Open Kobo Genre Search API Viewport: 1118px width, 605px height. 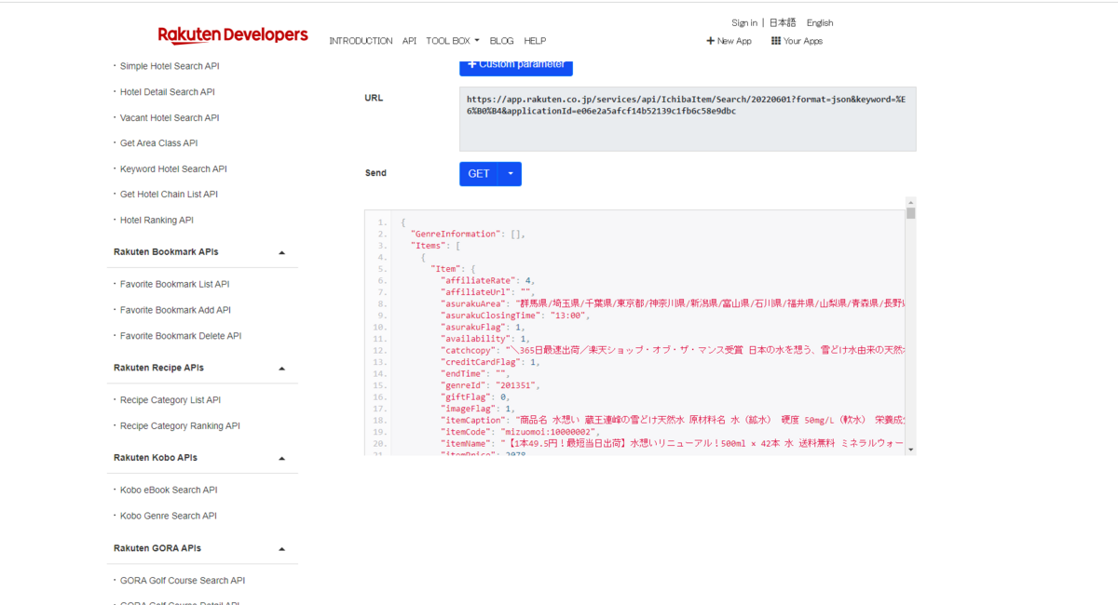click(169, 516)
